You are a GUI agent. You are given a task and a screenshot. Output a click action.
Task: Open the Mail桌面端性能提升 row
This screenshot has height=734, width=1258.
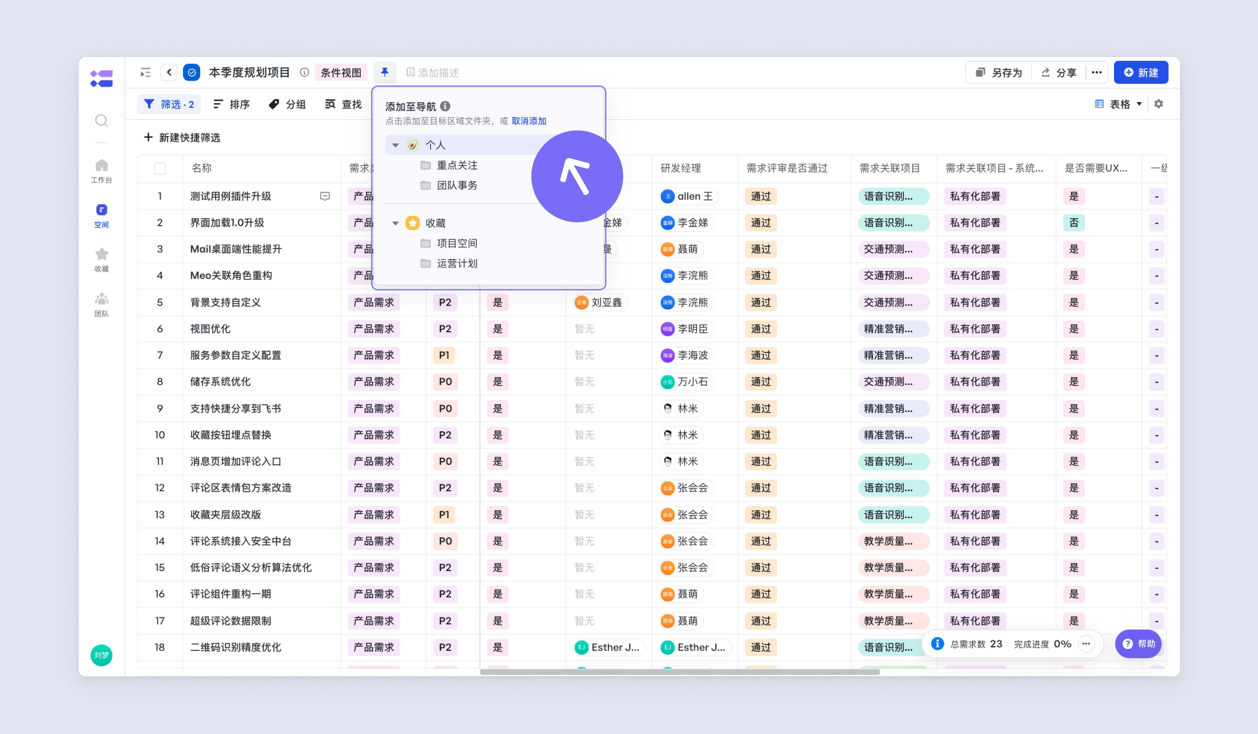pyautogui.click(x=236, y=249)
